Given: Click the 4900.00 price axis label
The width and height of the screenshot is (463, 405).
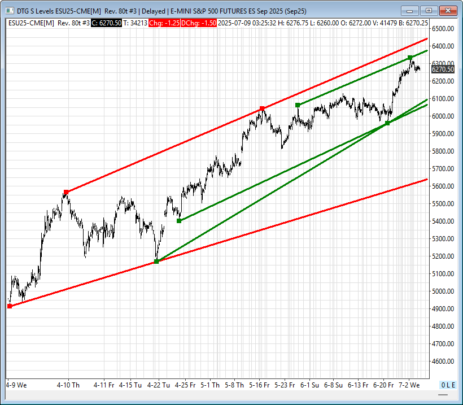Looking at the screenshot, I should [443, 309].
